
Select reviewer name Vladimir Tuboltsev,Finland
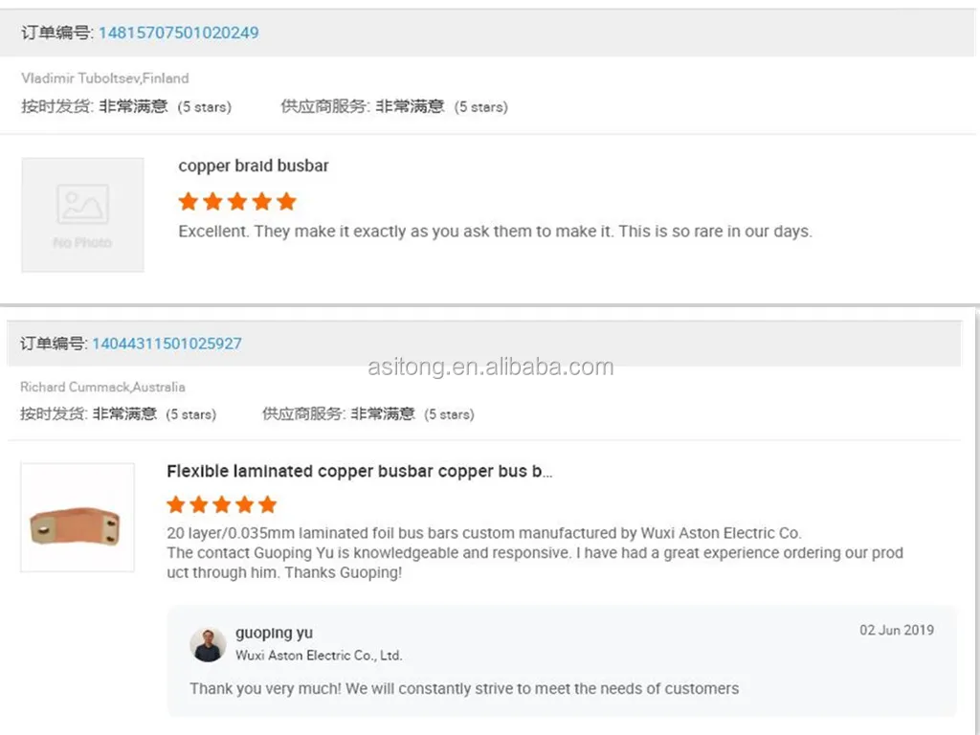104,78
